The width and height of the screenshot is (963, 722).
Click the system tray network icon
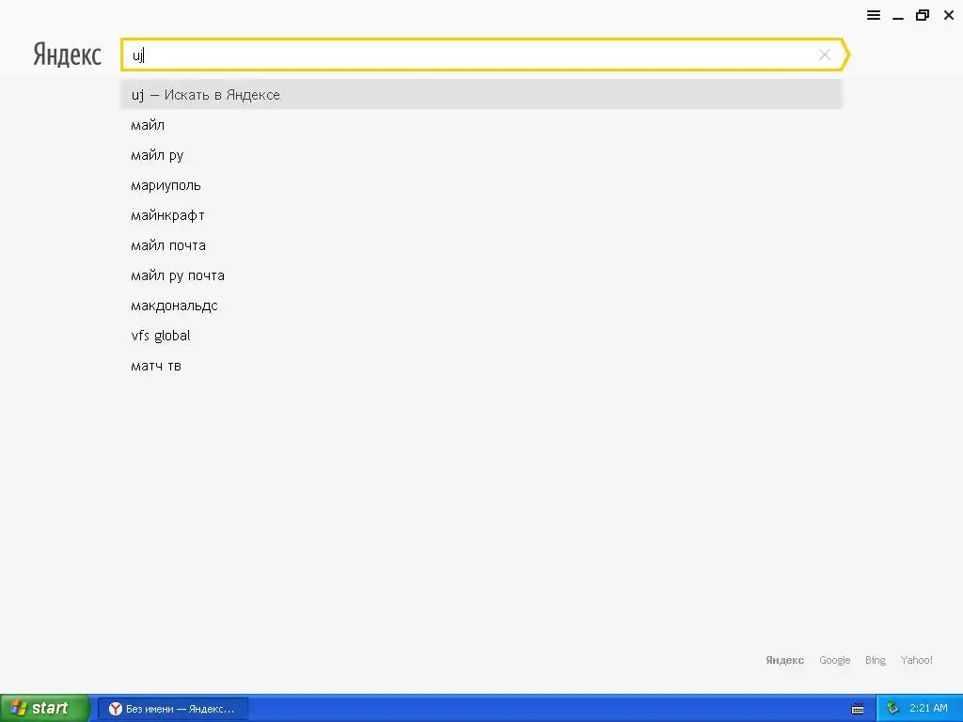click(x=893, y=708)
